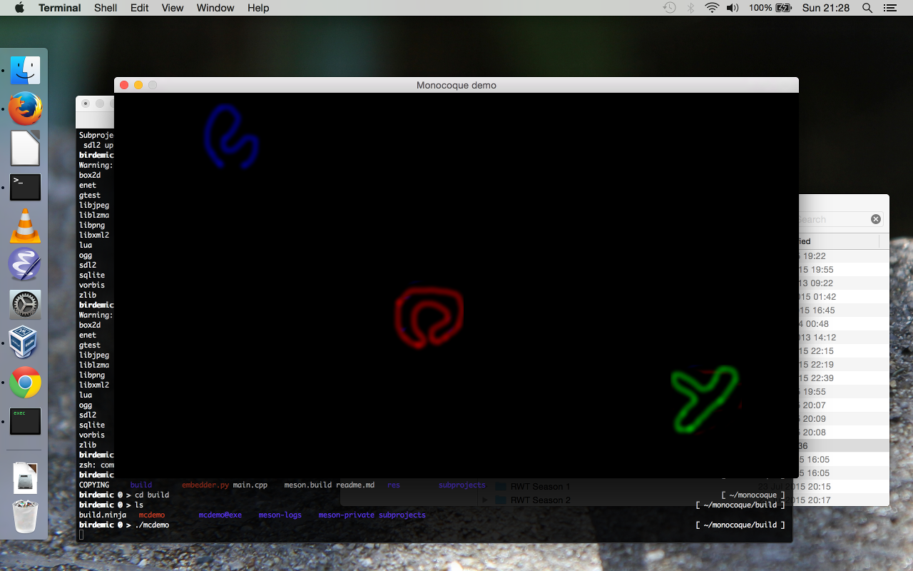The width and height of the screenshot is (913, 571).
Task: Click 'readme.md' in terminal listing
Action: (x=355, y=485)
